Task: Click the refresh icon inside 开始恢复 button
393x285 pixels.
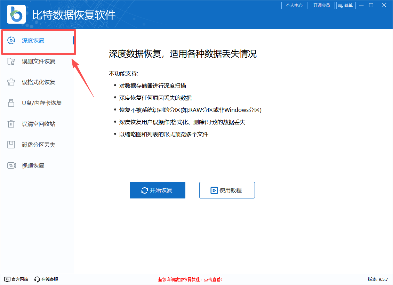Action: click(145, 190)
